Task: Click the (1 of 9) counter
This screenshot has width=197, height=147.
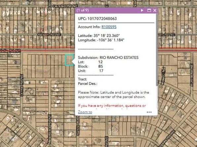Action: 83,10
